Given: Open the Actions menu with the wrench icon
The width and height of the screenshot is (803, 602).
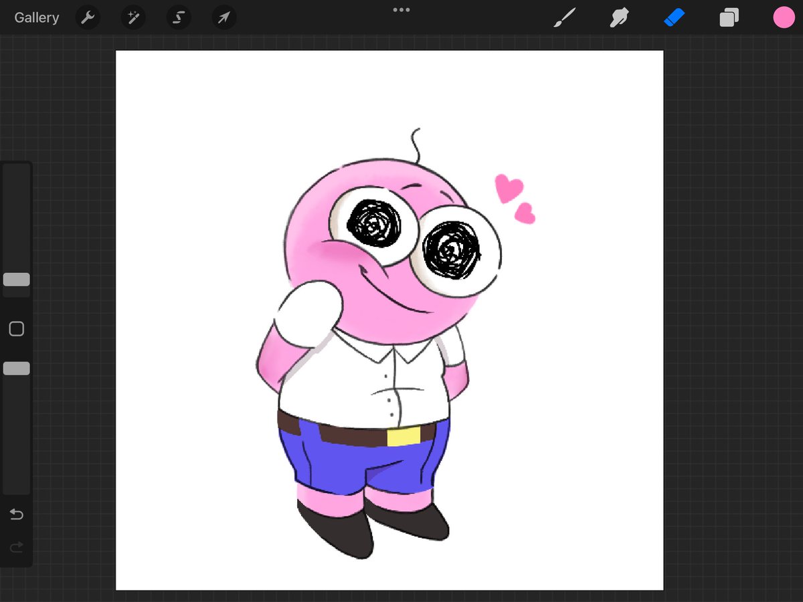Looking at the screenshot, I should [x=88, y=17].
